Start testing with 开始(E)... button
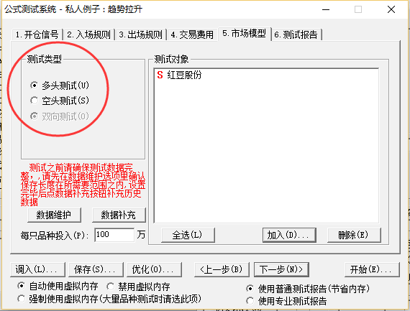The width and height of the screenshot is (410, 311). [372, 269]
